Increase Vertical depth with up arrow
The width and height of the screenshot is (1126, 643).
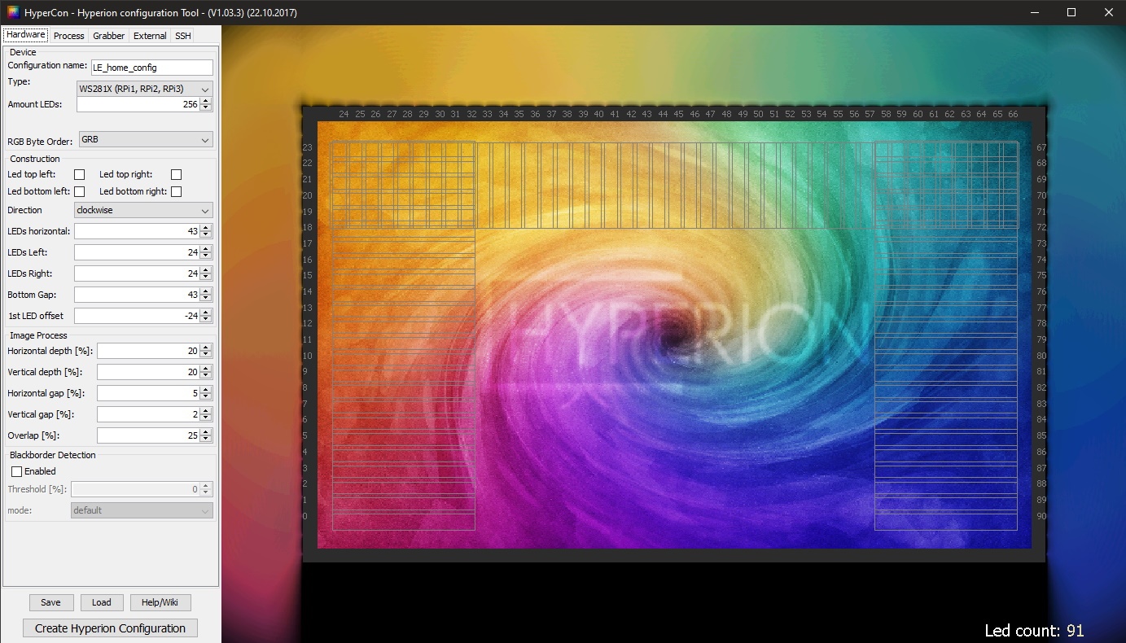(206, 369)
